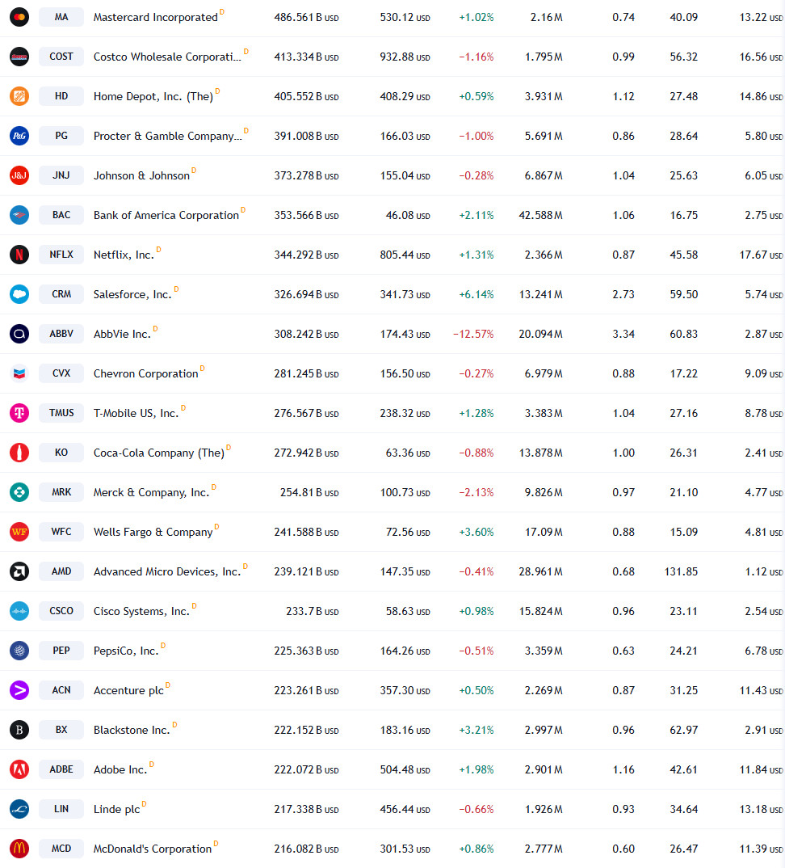
Task: Click the Home Depot orange logo icon
Action: pos(19,96)
